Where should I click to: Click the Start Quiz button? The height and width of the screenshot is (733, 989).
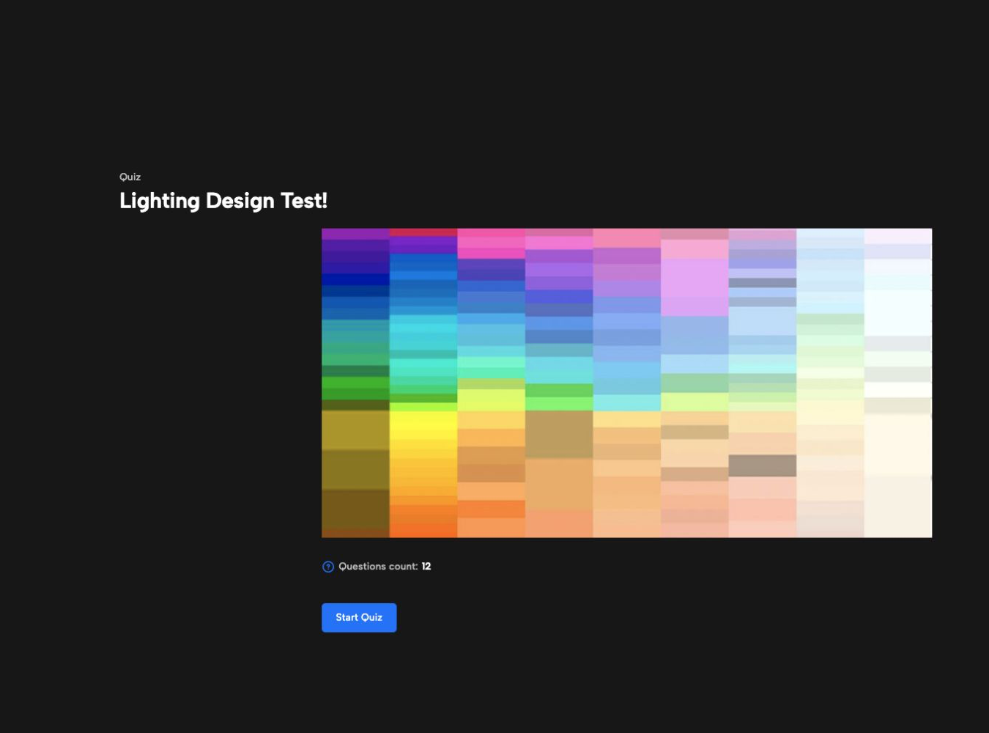click(359, 617)
